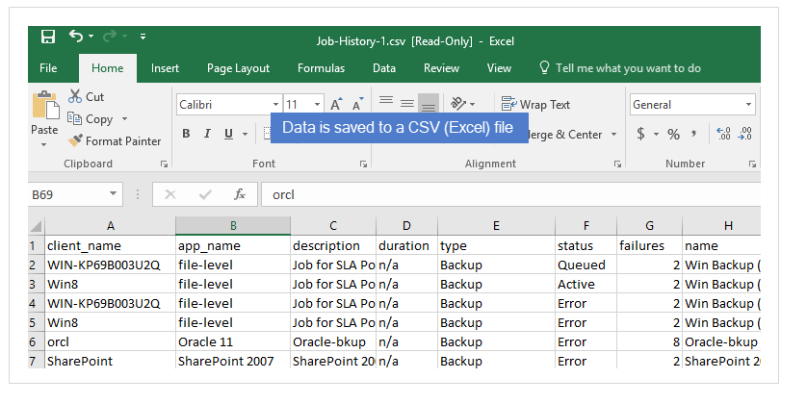Click the Cancel X in formula bar
The width and height of the screenshot is (807, 404).
pos(170,194)
